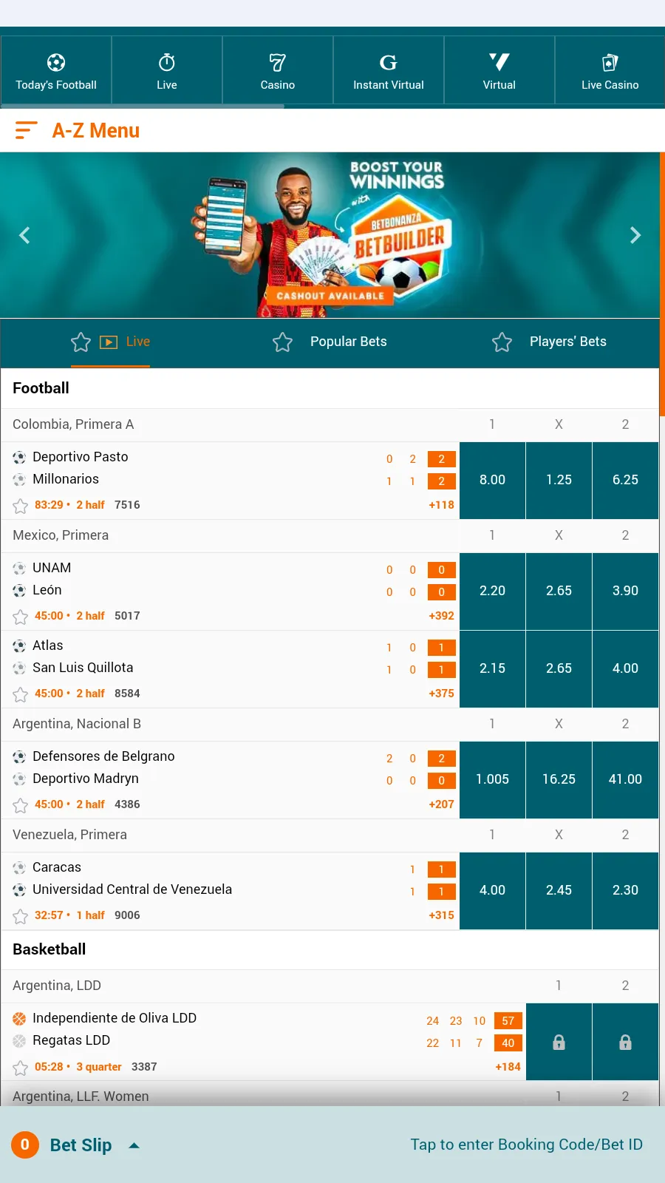The height and width of the screenshot is (1183, 665).
Task: Favorite the Deportivo Pasto vs Millonarios match
Action: [x=20, y=505]
